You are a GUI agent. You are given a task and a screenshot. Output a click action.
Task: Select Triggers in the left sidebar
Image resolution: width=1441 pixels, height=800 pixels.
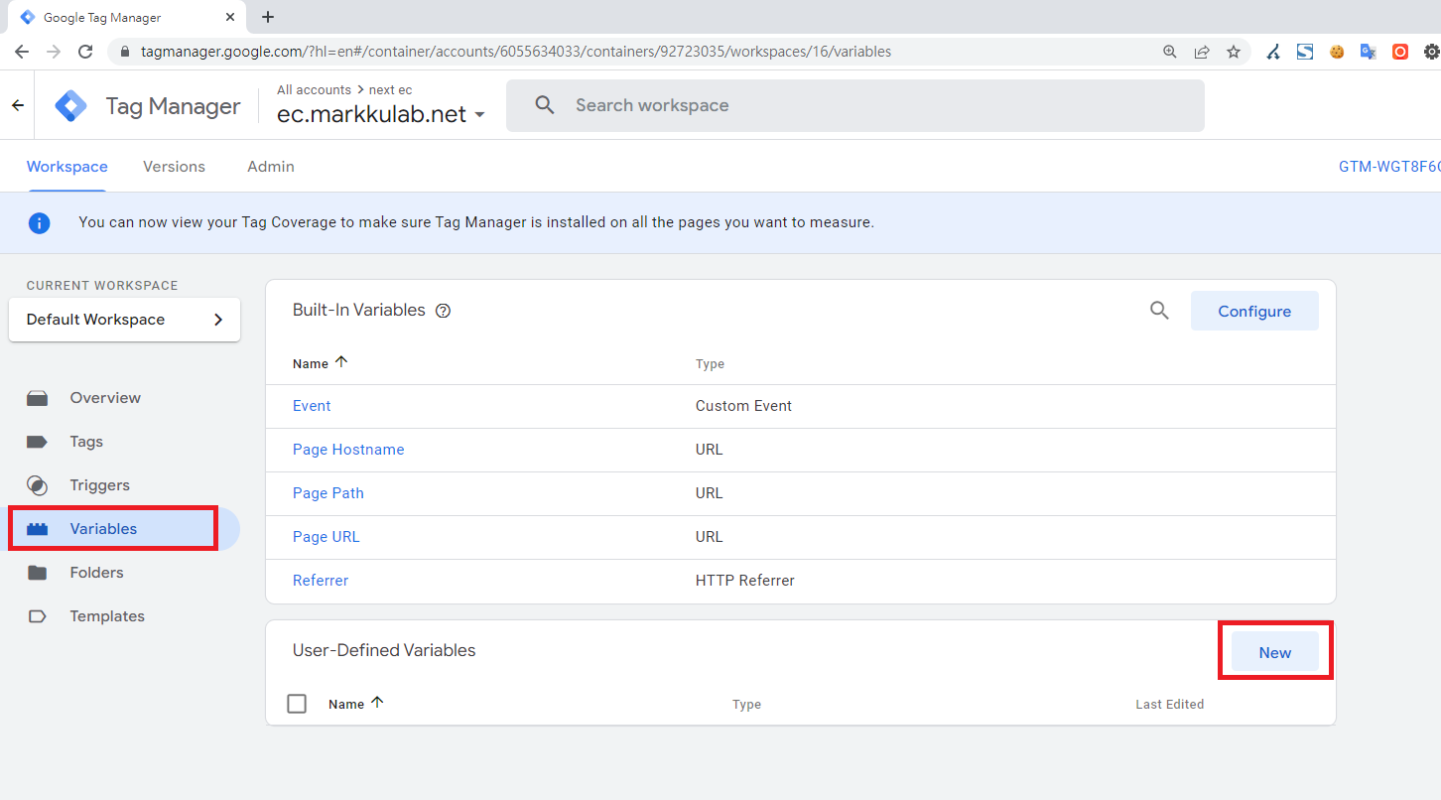coord(99,485)
